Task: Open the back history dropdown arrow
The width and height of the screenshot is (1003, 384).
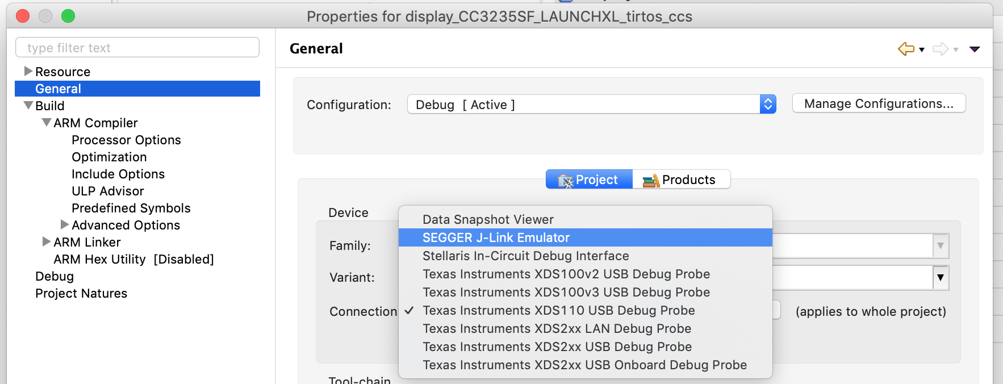Action: [x=922, y=50]
